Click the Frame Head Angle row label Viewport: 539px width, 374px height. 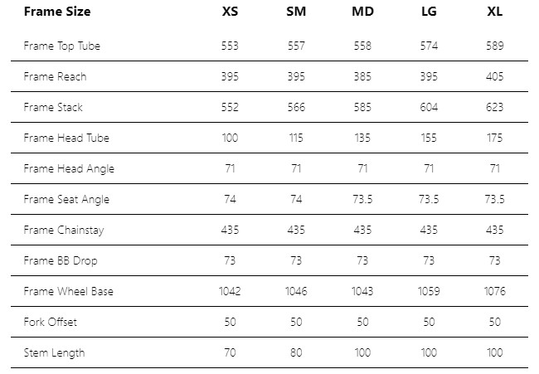tap(69, 168)
